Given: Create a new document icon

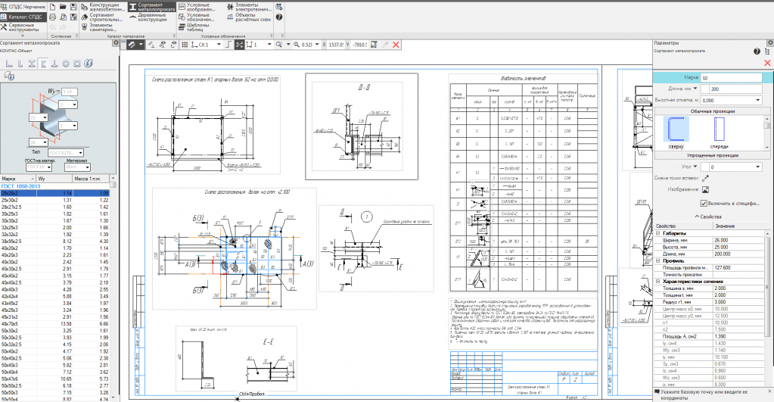Looking at the screenshot, I should 53,7.
